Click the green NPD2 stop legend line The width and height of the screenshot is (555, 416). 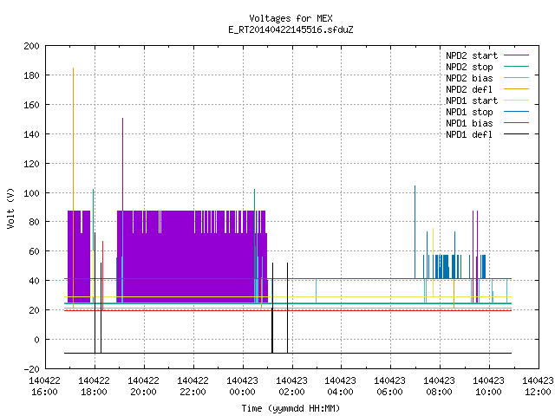[516, 66]
